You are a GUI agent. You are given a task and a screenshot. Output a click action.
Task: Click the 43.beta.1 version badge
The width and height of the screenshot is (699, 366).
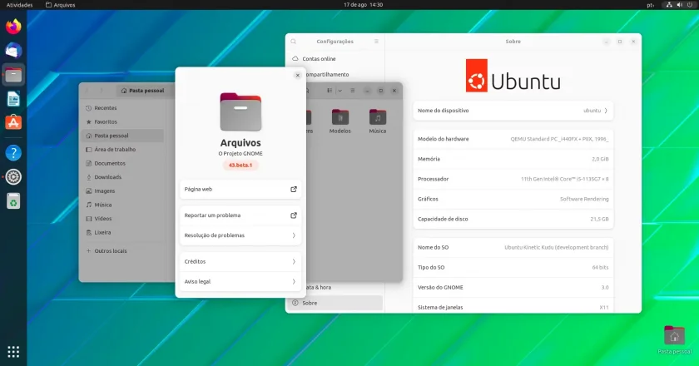click(x=240, y=165)
